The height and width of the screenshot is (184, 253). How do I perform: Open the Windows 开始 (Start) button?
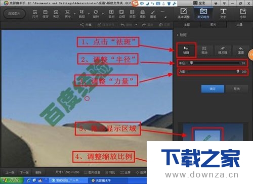(12, 180)
